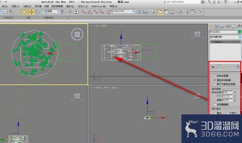Switch to the Motion command panel
This screenshot has width=242, height=143.
228,27
